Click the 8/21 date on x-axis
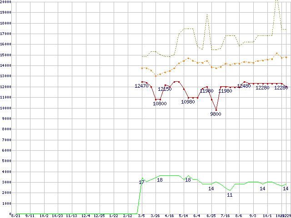The height and width of the screenshot is (218, 291). [x=15, y=216]
